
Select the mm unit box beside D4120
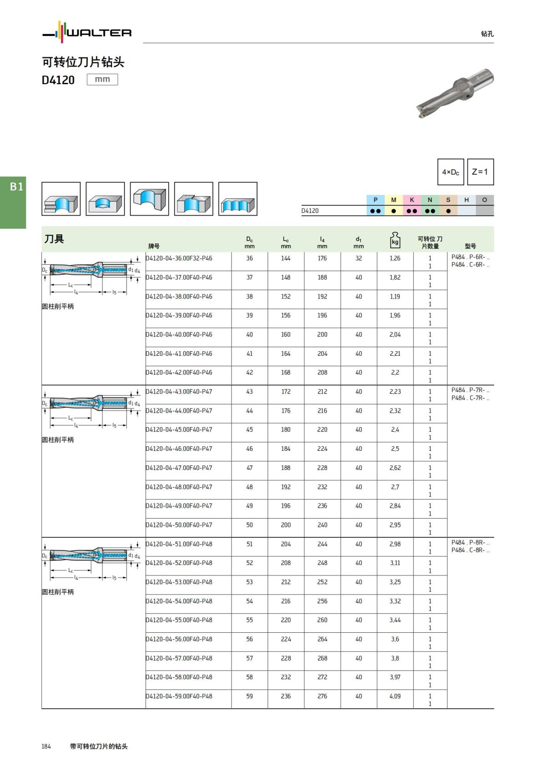click(x=102, y=79)
